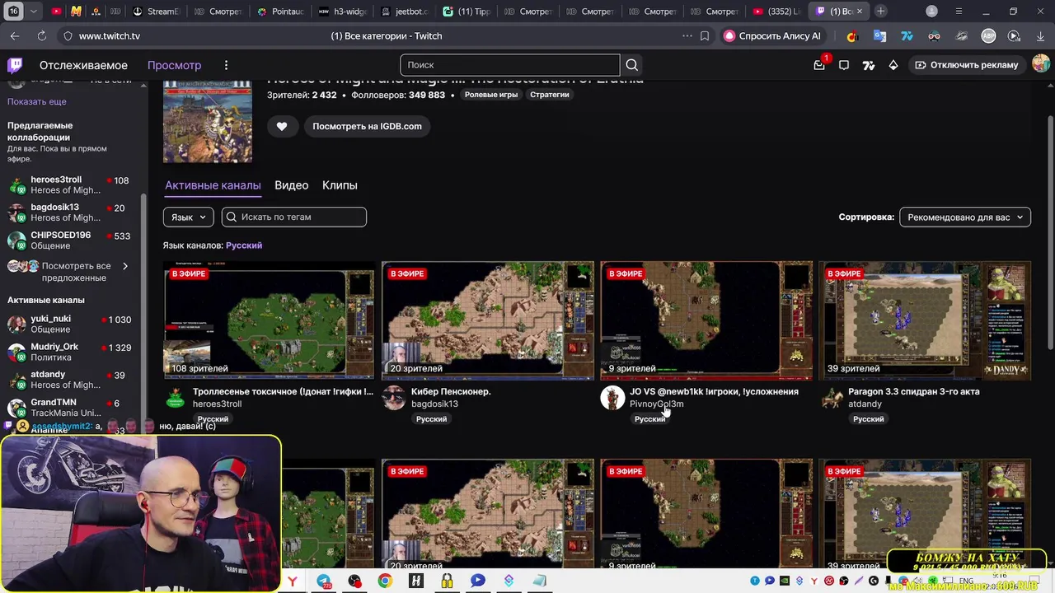The width and height of the screenshot is (1055, 593).
Task: Open the translate extension icon in browser toolbar
Action: tap(879, 36)
